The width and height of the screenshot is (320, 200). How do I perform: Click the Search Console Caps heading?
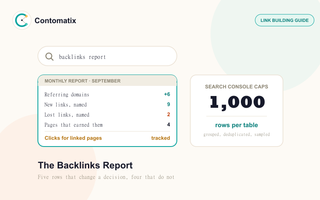coord(237,87)
